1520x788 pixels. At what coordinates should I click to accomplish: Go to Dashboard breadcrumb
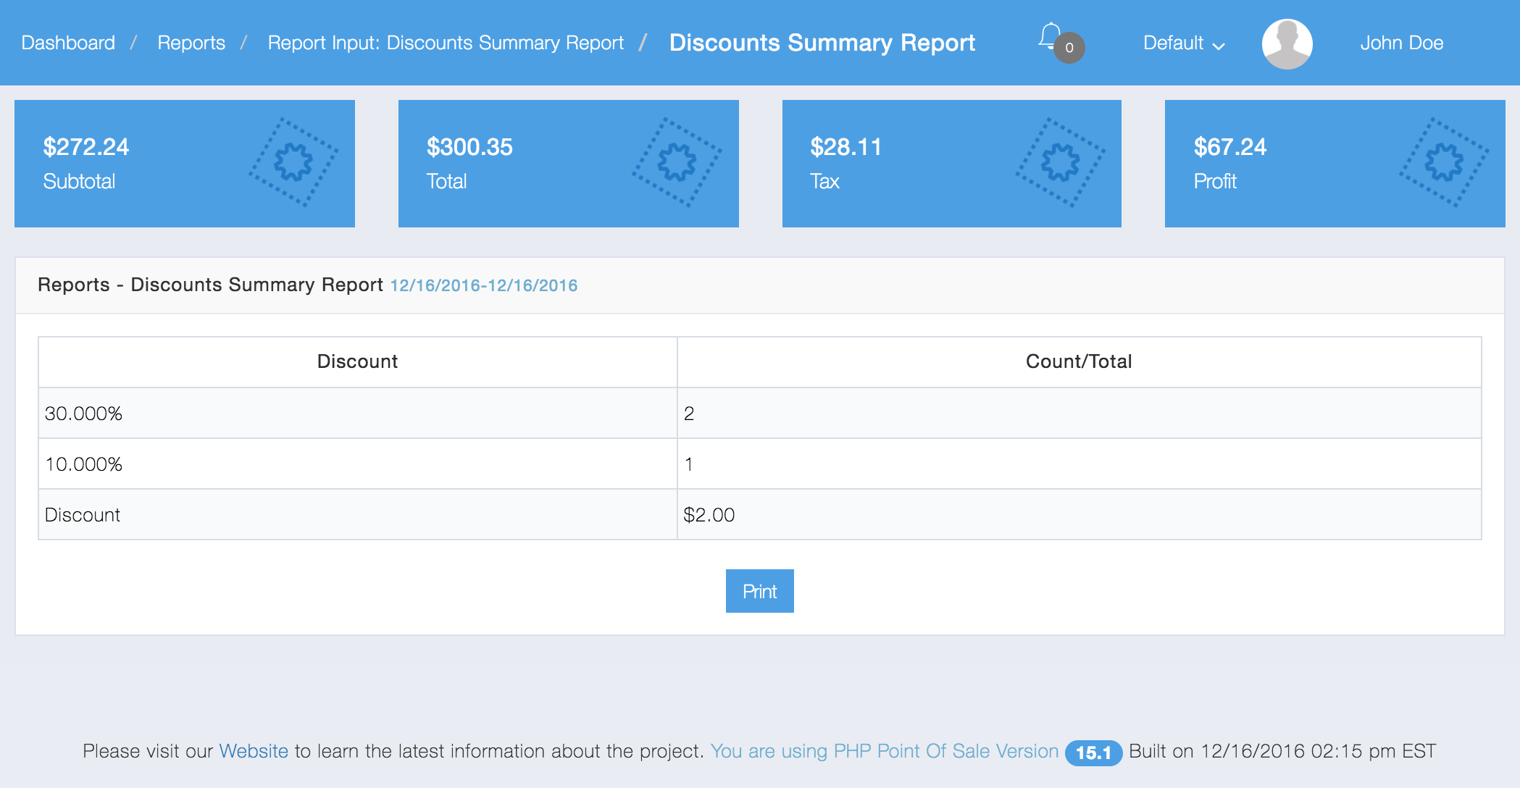tap(68, 43)
